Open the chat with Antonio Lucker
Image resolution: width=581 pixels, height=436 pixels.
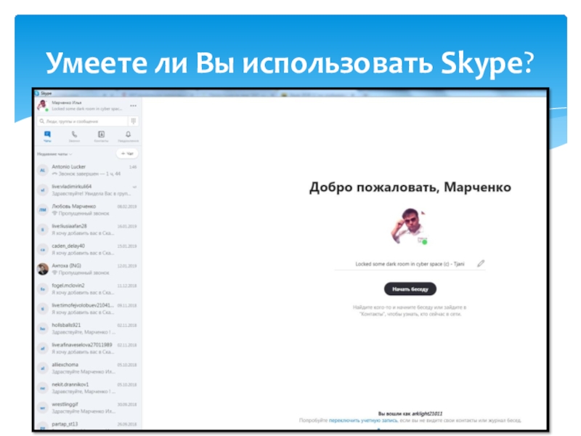point(88,170)
